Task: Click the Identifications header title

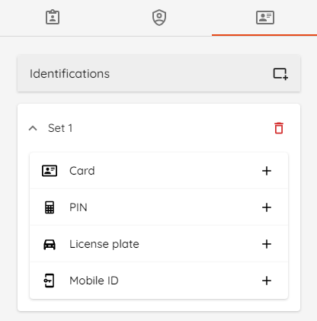Action: tap(69, 74)
